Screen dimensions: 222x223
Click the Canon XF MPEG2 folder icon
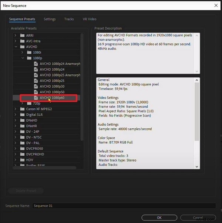coord(22,109)
